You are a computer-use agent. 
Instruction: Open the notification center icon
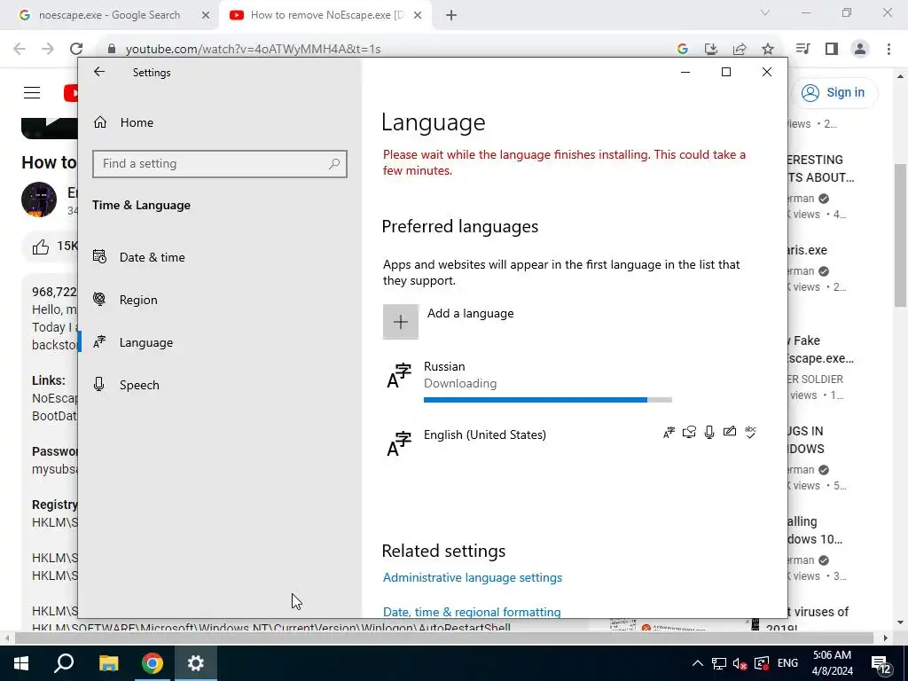[881, 665]
